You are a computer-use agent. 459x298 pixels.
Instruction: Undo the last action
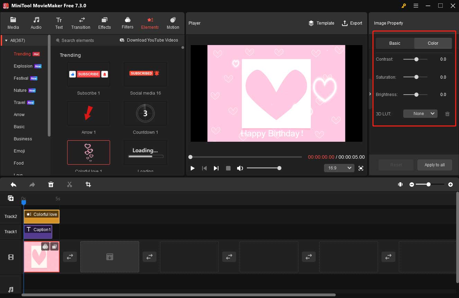(x=13, y=185)
